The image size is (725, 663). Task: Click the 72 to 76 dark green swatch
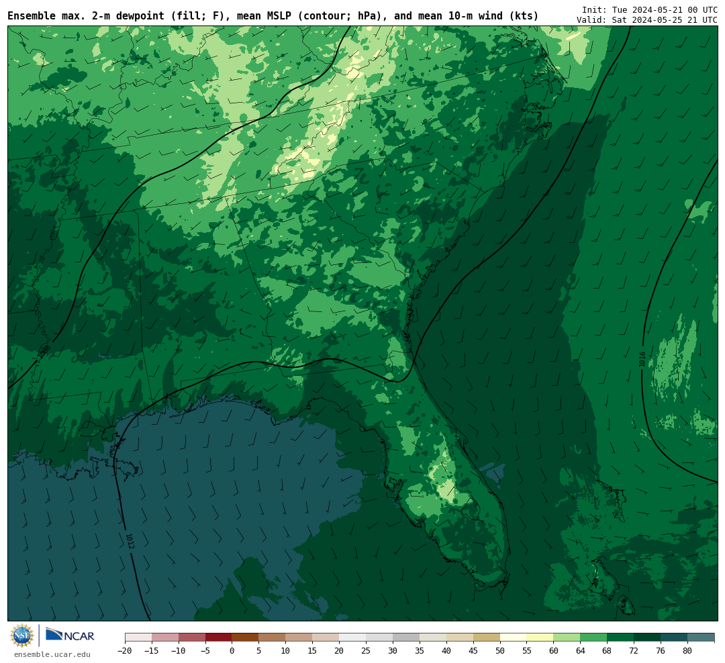[x=648, y=637]
